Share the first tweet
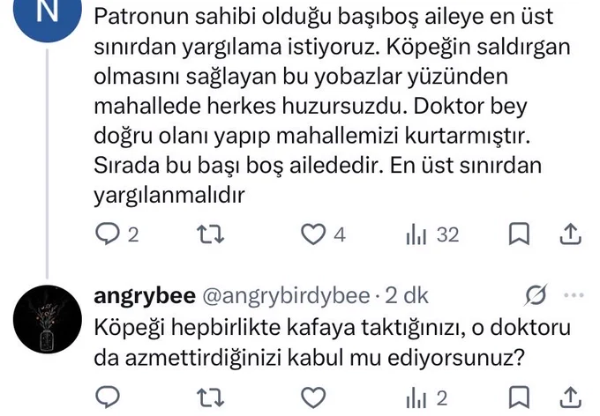Image resolution: width=600 pixels, height=416 pixels. pos(571,234)
